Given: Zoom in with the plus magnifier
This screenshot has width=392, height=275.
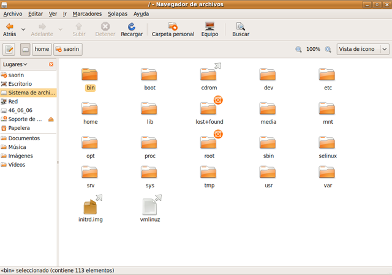Looking at the screenshot, I should pos(328,49).
